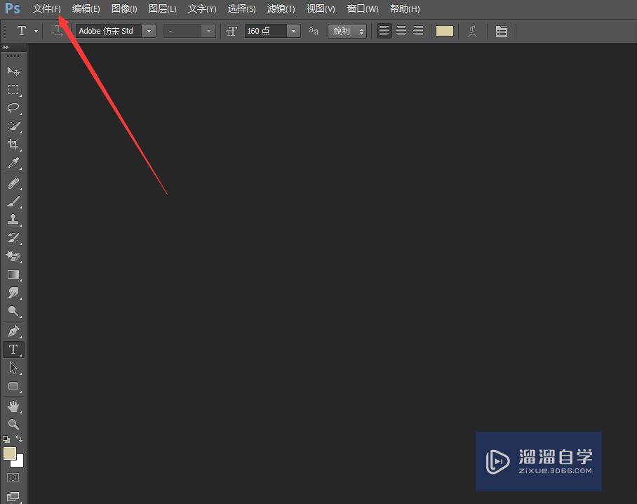The height and width of the screenshot is (504, 637).
Task: Open the Character panel from the options bar
Action: point(502,31)
